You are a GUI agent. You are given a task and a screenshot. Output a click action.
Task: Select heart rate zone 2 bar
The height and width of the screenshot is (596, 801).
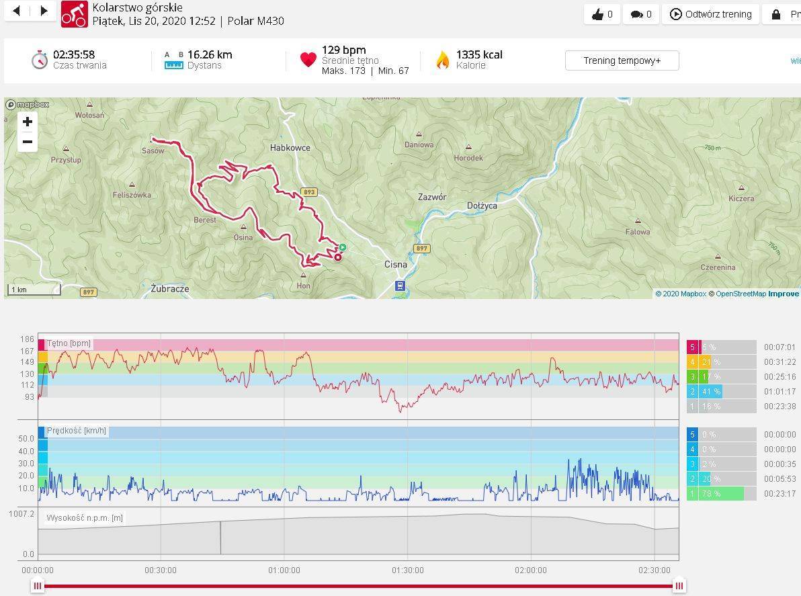pyautogui.click(x=722, y=392)
